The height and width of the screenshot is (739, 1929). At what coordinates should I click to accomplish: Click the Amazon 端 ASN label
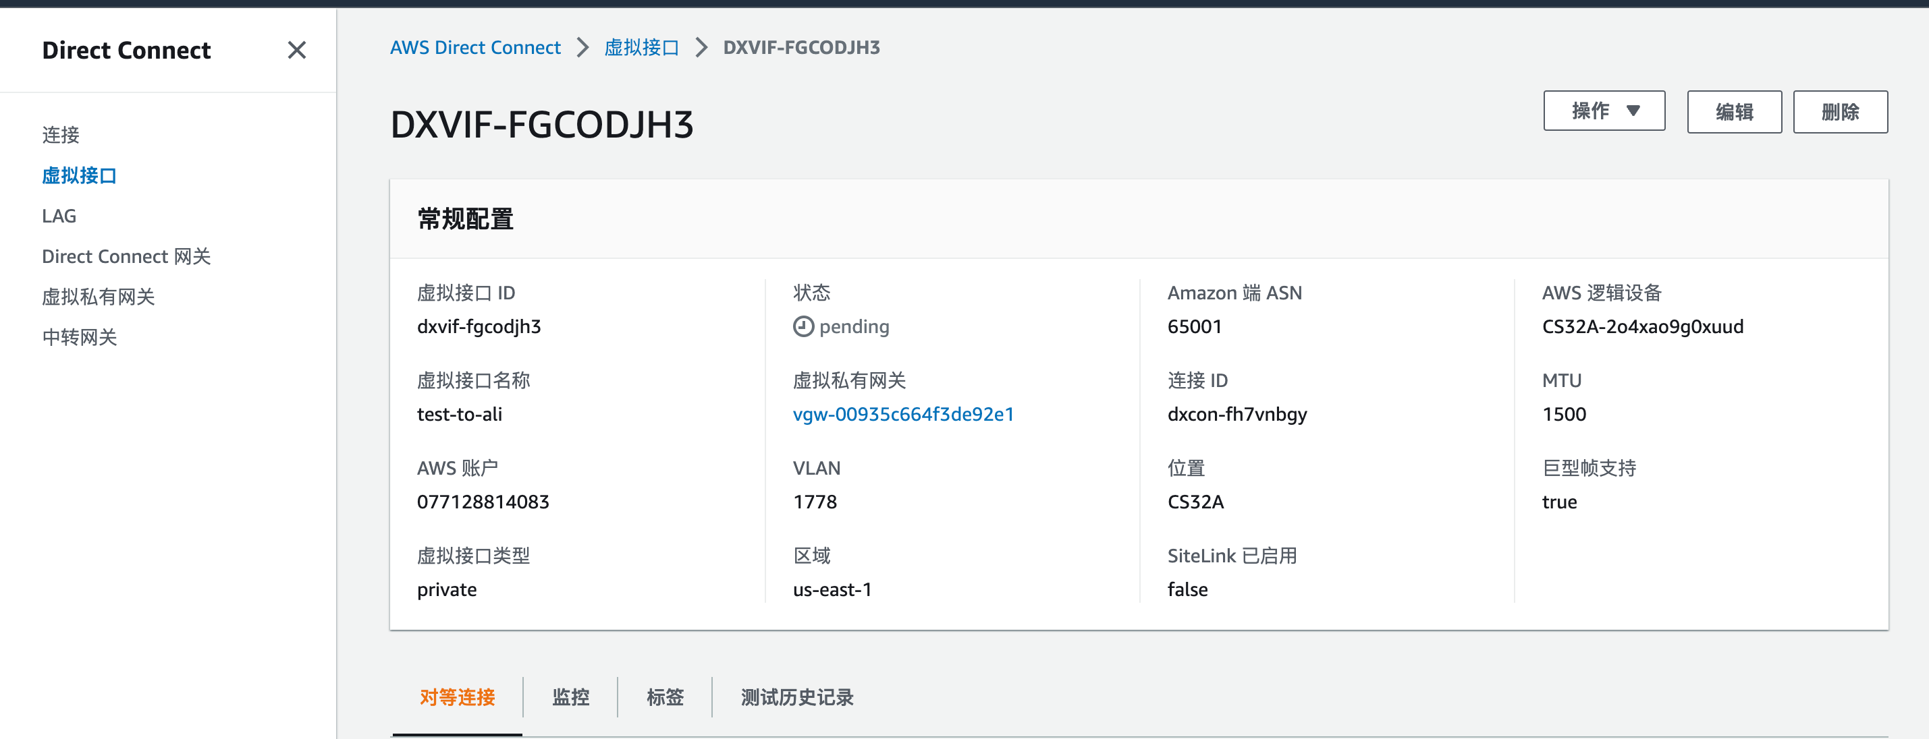click(1234, 293)
